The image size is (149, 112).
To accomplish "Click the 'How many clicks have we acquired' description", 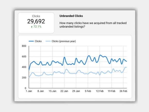I will pos(93,25).
